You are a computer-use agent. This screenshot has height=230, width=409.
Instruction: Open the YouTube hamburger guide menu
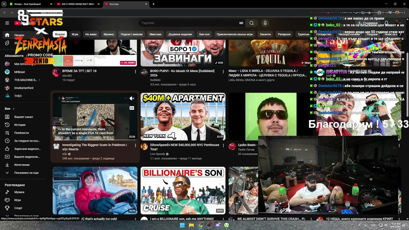[x=7, y=23]
